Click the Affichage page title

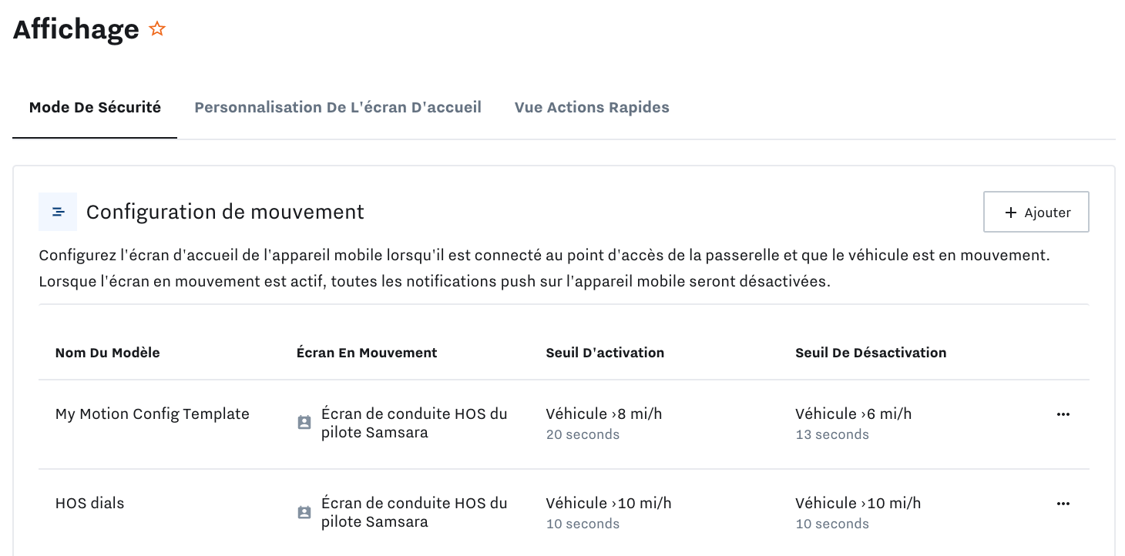[74, 28]
